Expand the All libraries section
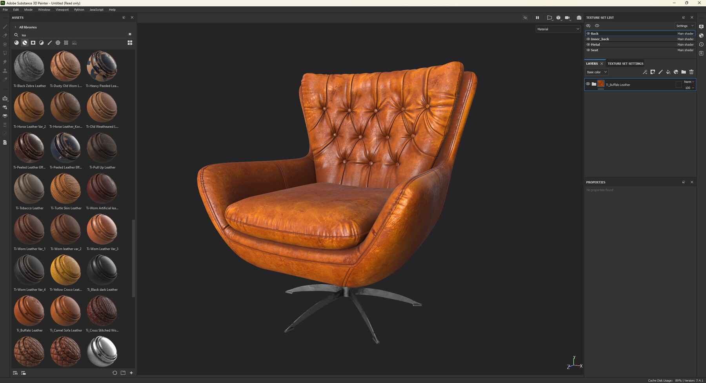Screen dimensions: 706x383 [15, 27]
